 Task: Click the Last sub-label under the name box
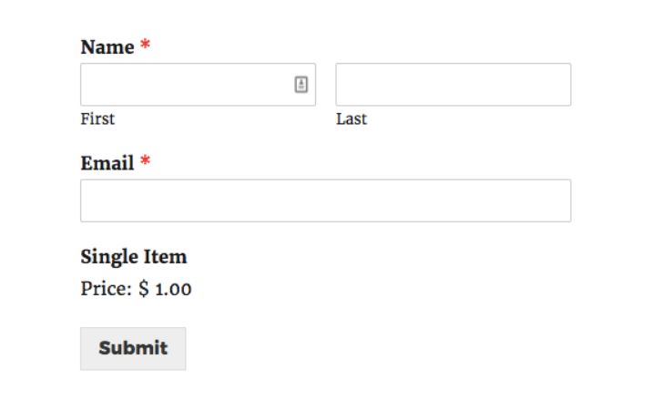pos(352,119)
